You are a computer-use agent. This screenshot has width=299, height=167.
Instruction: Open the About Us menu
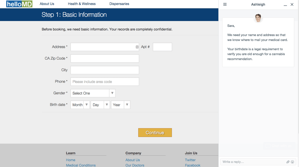[x=47, y=4]
